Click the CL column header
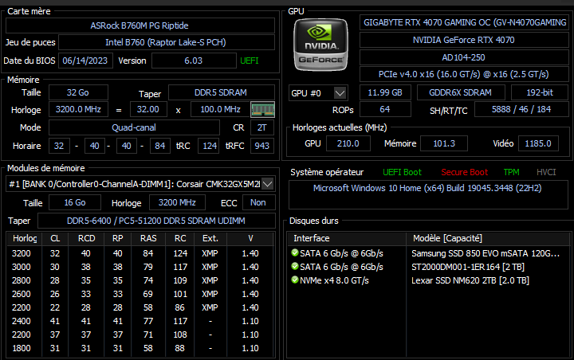The image size is (574, 360). (55, 238)
